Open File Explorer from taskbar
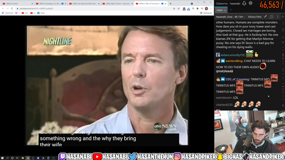 pos(23,158)
